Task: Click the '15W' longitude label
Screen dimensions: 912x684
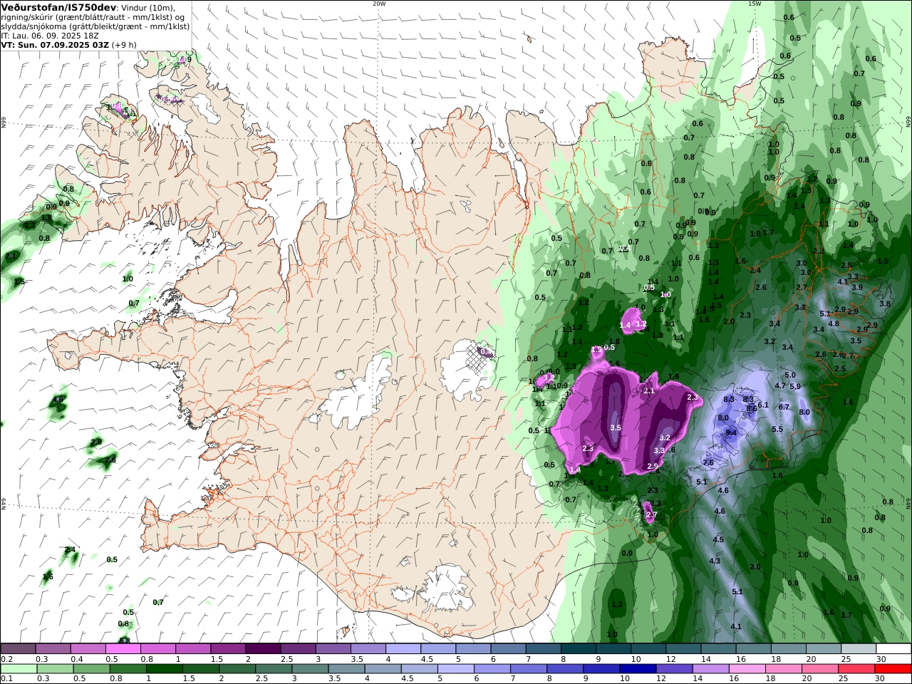Action: click(755, 4)
